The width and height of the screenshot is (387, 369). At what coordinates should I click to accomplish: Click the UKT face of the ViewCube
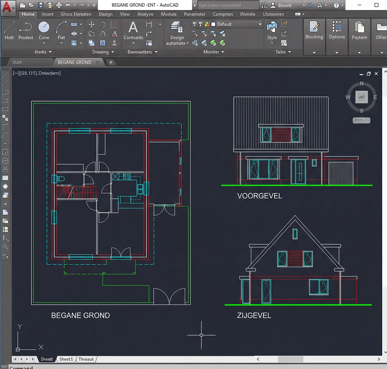click(x=362, y=97)
